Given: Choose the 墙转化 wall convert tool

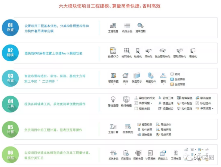Looking at the screenshot, I should [193, 53].
